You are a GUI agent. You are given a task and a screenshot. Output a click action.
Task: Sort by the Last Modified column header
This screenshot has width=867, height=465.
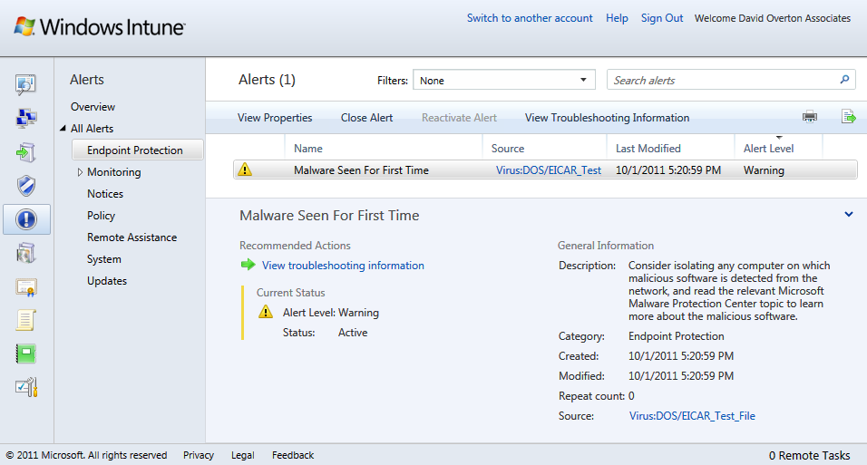coord(648,148)
